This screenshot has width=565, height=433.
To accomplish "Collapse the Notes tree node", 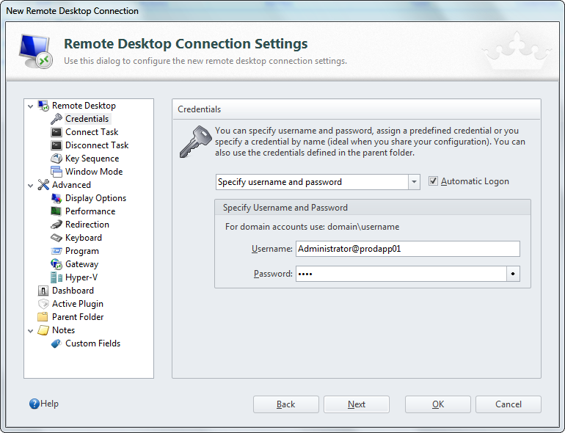I will [30, 331].
